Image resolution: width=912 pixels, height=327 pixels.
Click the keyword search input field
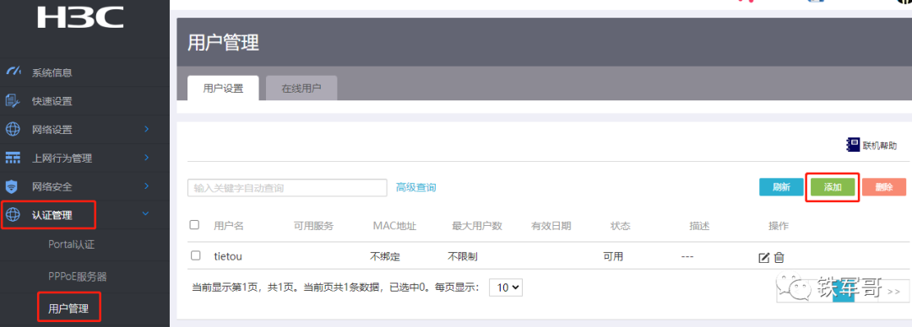(287, 188)
